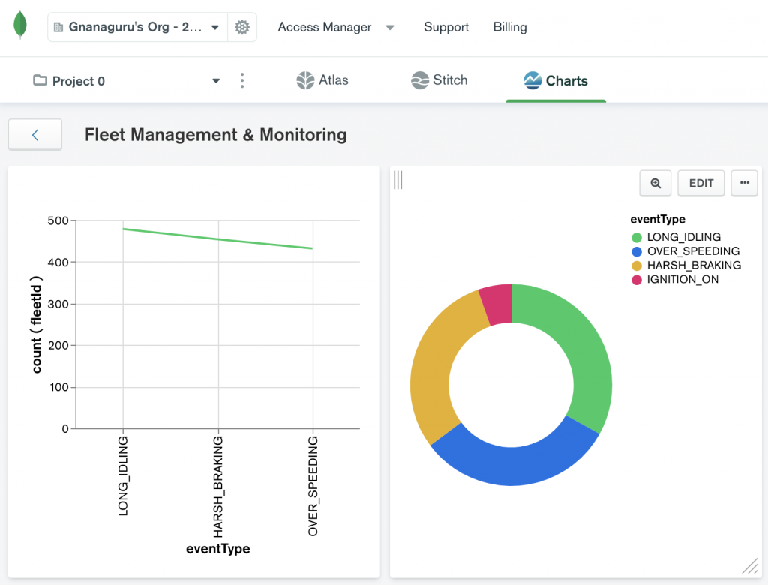Click the project actions vertical ellipsis
This screenshot has width=768, height=585.
pos(241,79)
